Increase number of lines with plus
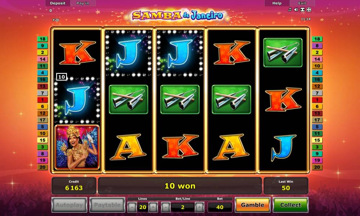360x216 pixels. coord(153,207)
